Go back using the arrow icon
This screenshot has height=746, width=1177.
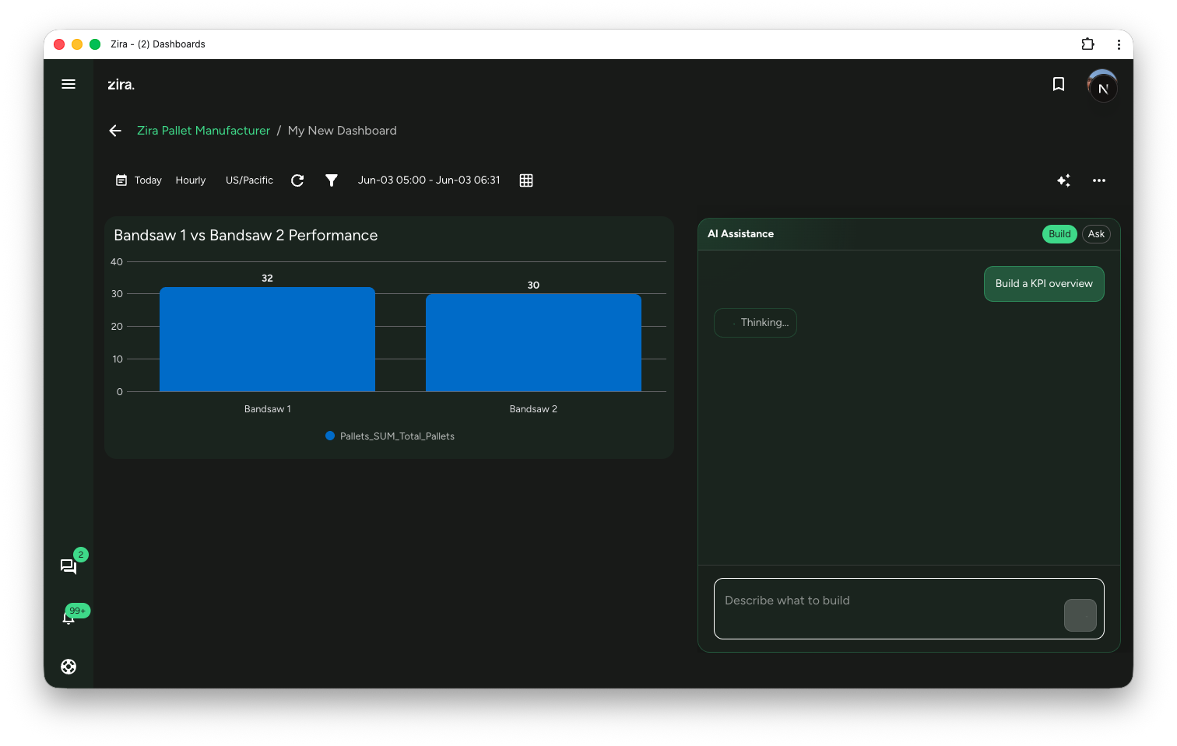115,131
